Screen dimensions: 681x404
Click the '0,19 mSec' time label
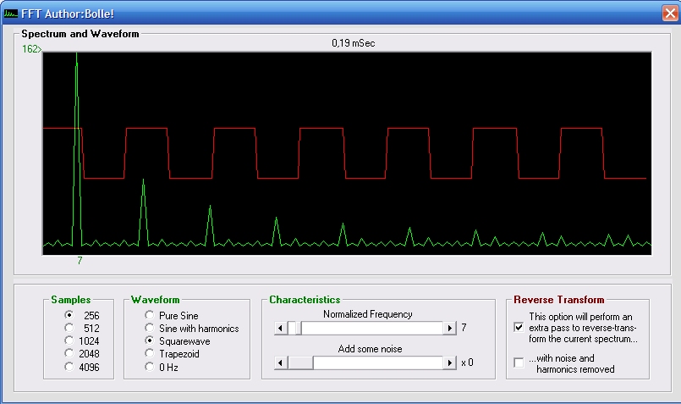353,43
